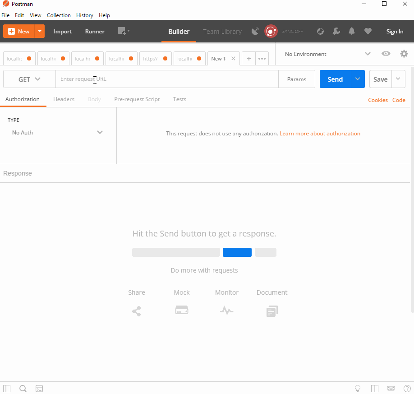Click the magnifier search icon in status bar
The width and height of the screenshot is (414, 394).
pos(23,389)
